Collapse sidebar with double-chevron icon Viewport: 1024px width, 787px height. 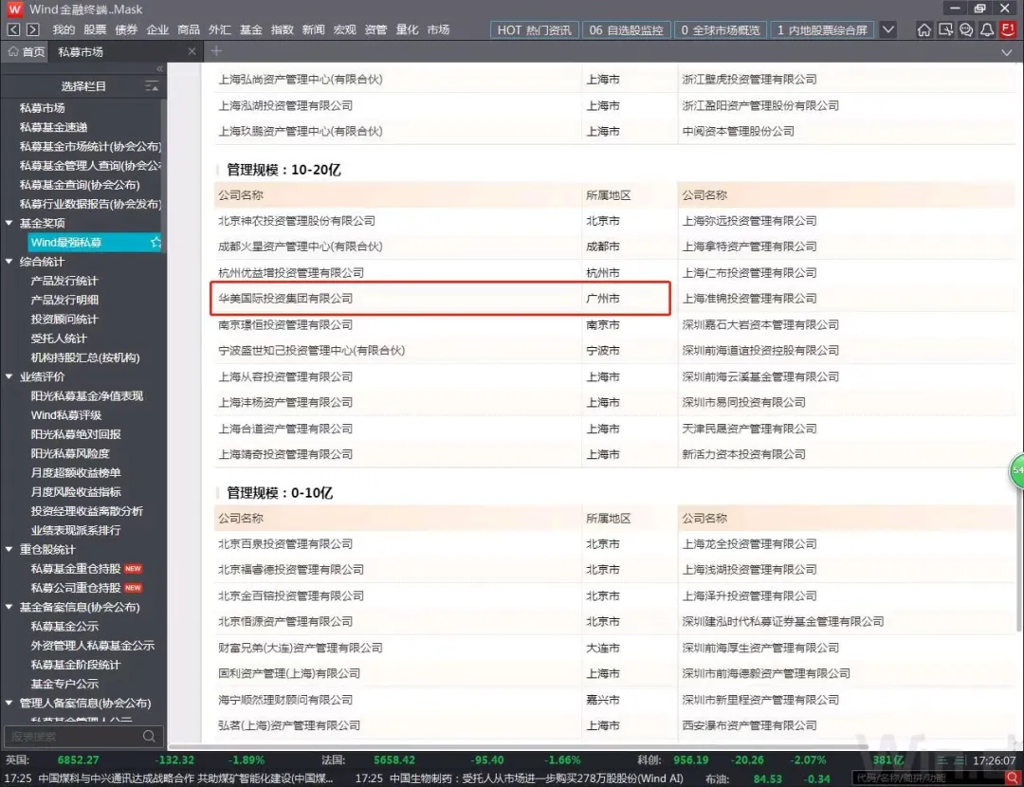coord(159,69)
